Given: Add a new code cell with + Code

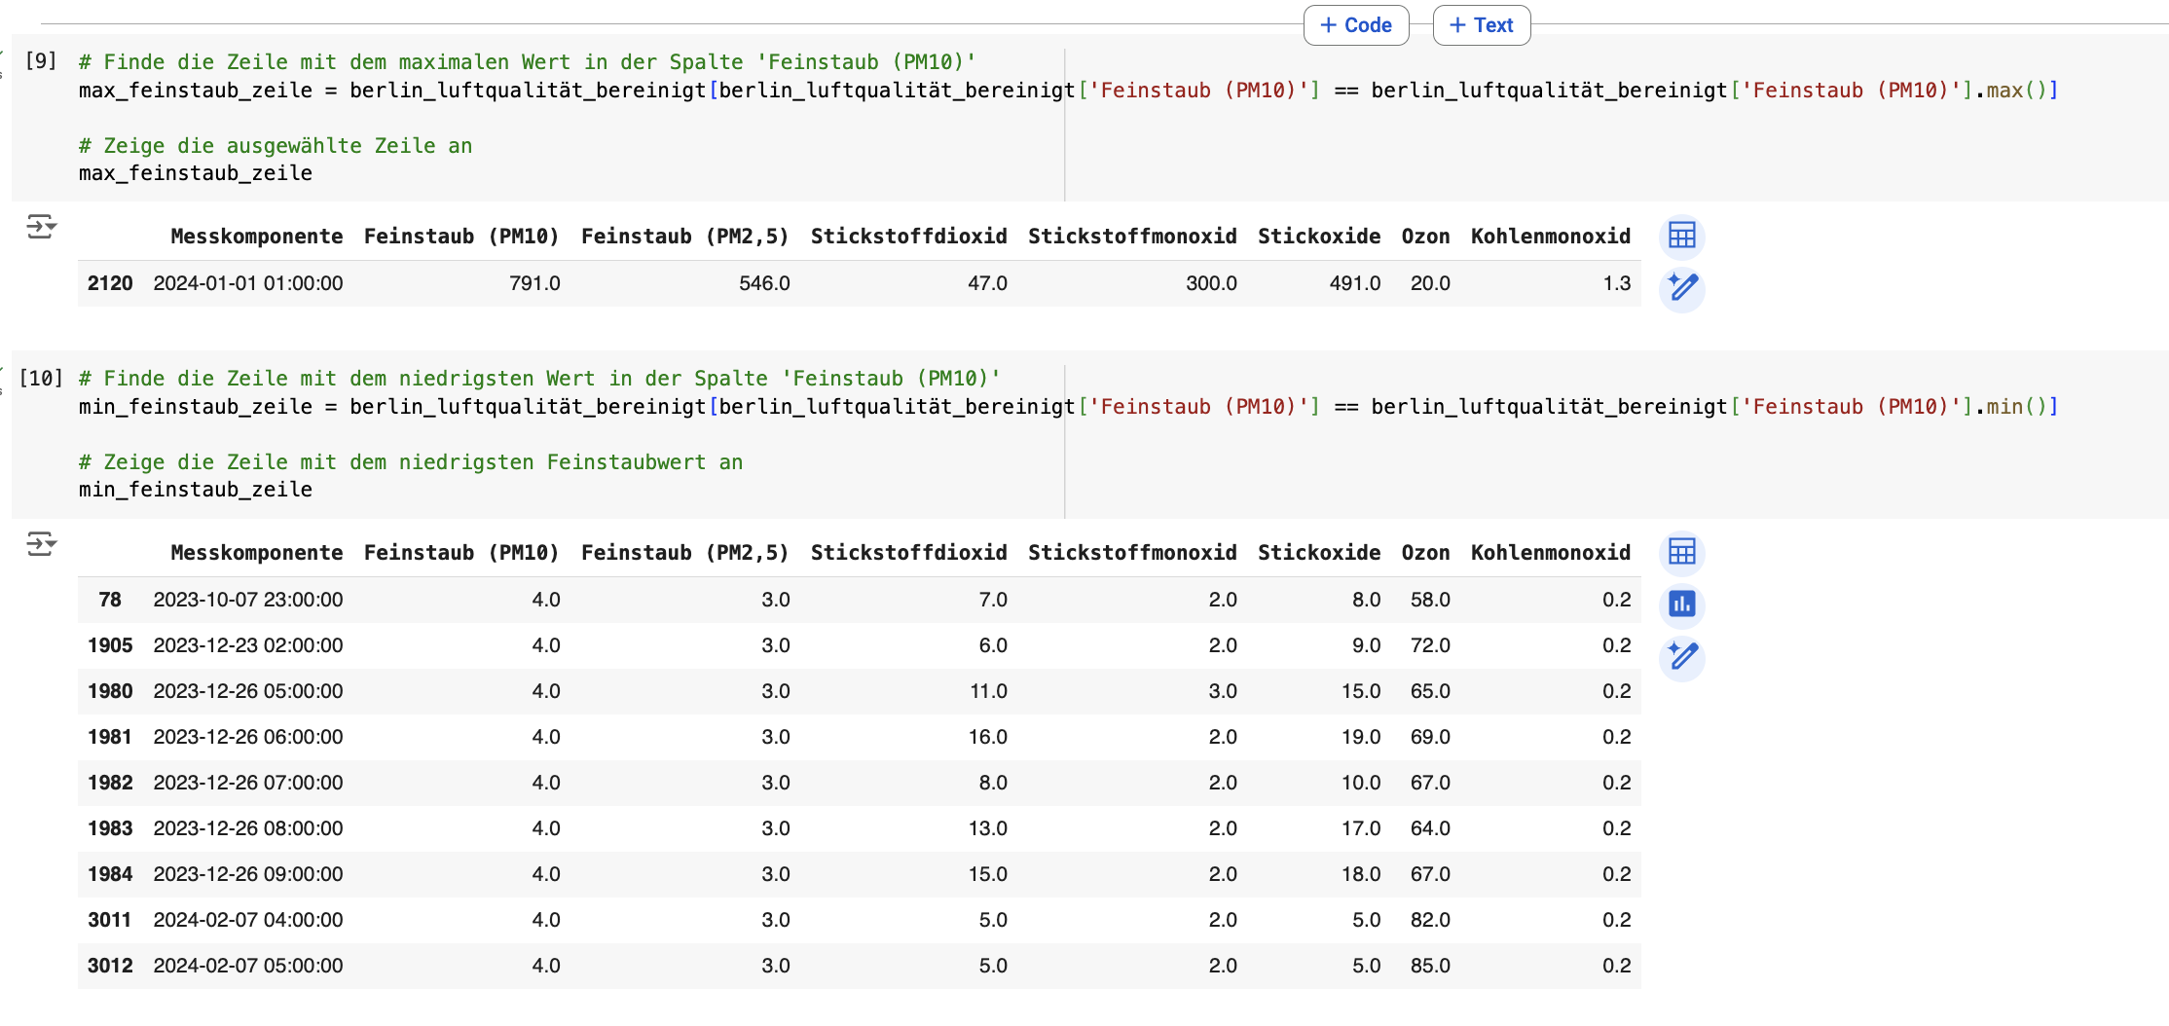Looking at the screenshot, I should click(x=1355, y=25).
